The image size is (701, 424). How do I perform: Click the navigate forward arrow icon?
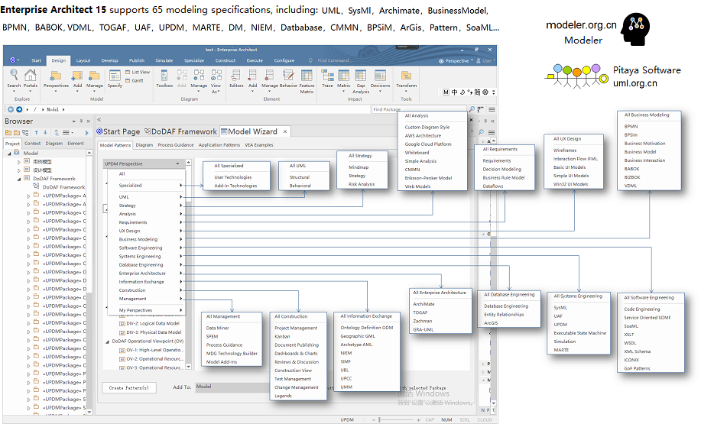click(x=19, y=109)
